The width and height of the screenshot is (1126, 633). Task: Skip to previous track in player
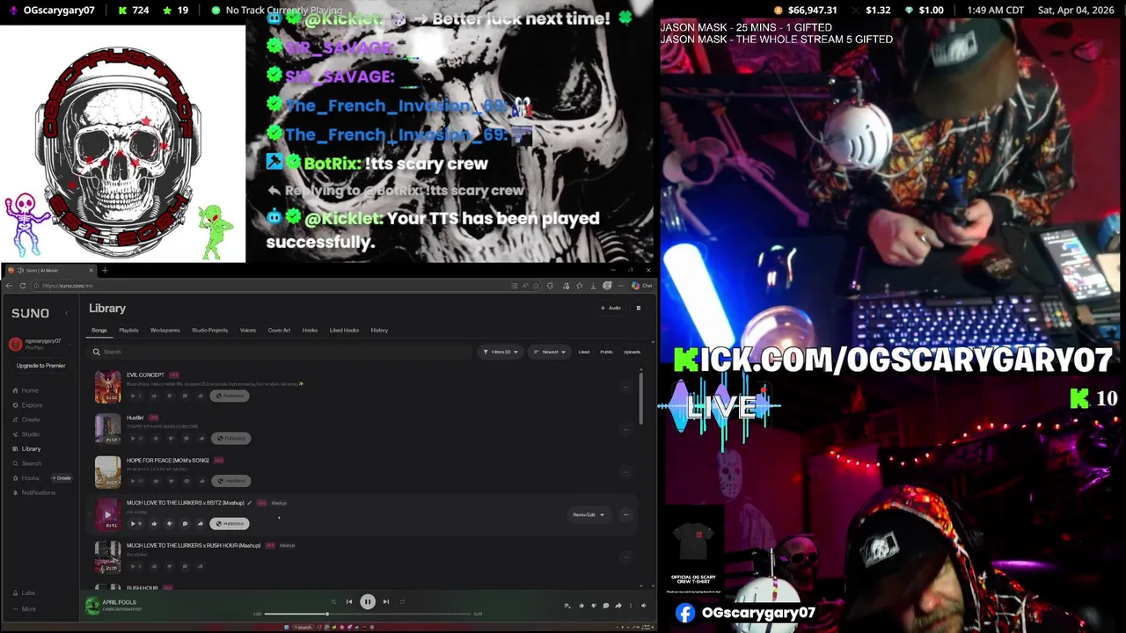point(349,601)
